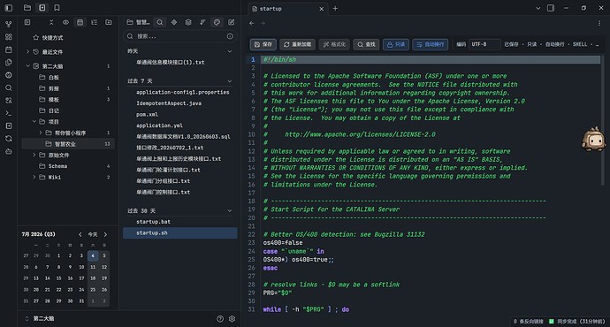Click the 重新加载 reload button
The width and height of the screenshot is (610, 327).
point(297,45)
